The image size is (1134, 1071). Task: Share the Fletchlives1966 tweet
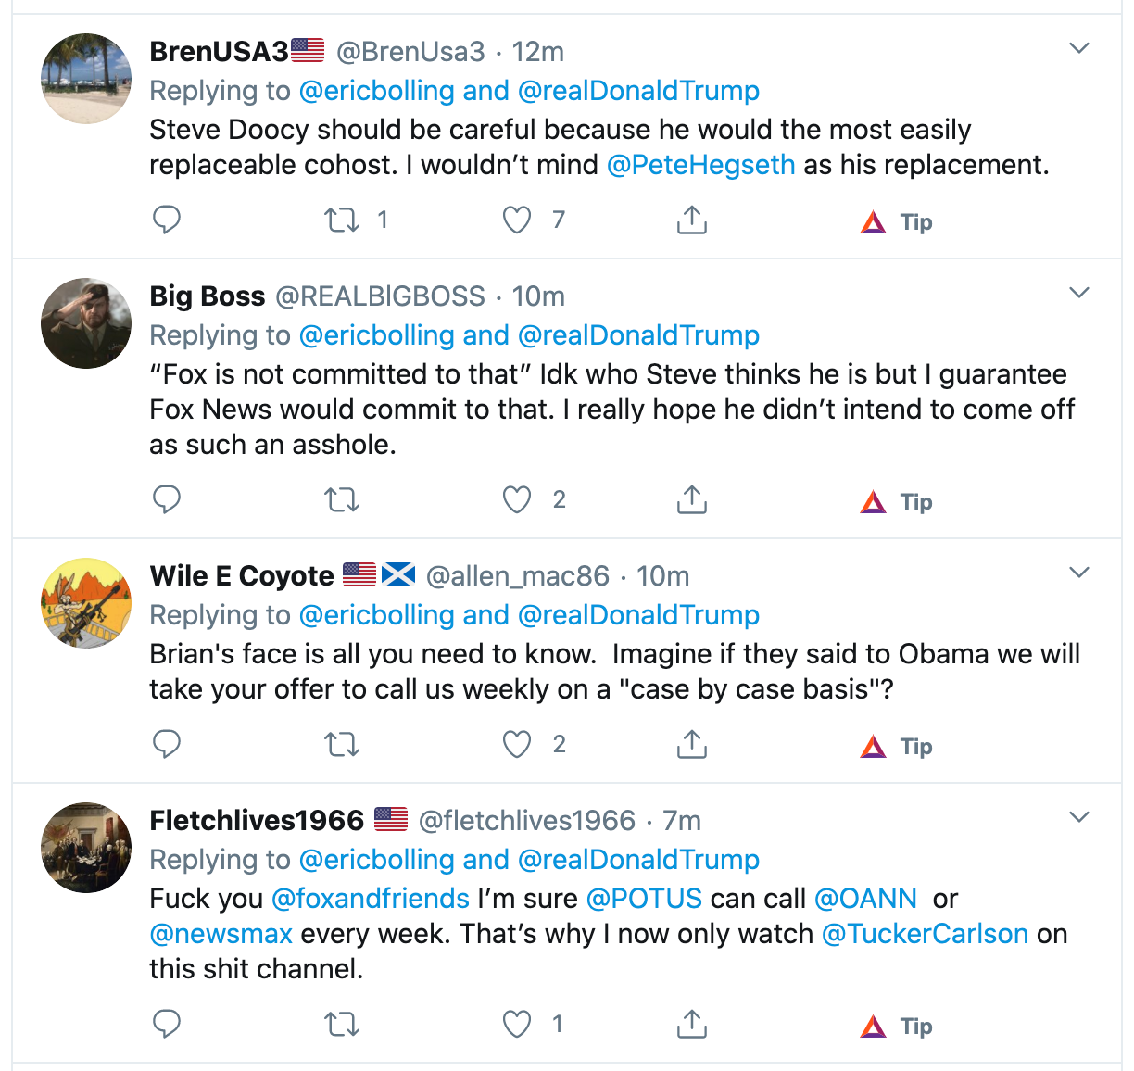pos(692,1024)
